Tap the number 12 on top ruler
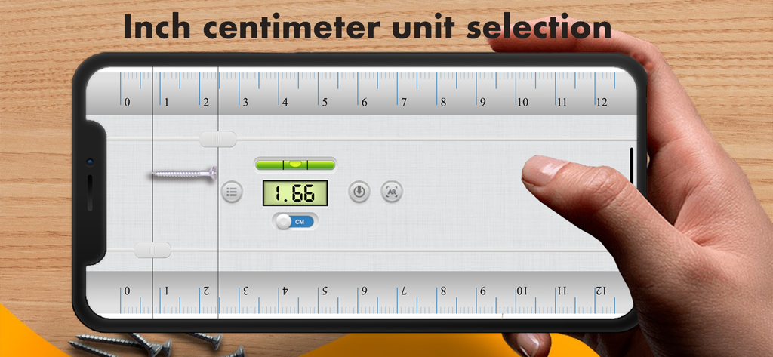 [602, 103]
